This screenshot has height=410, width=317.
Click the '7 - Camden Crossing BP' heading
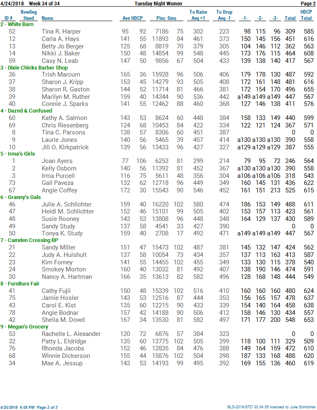(29, 240)
